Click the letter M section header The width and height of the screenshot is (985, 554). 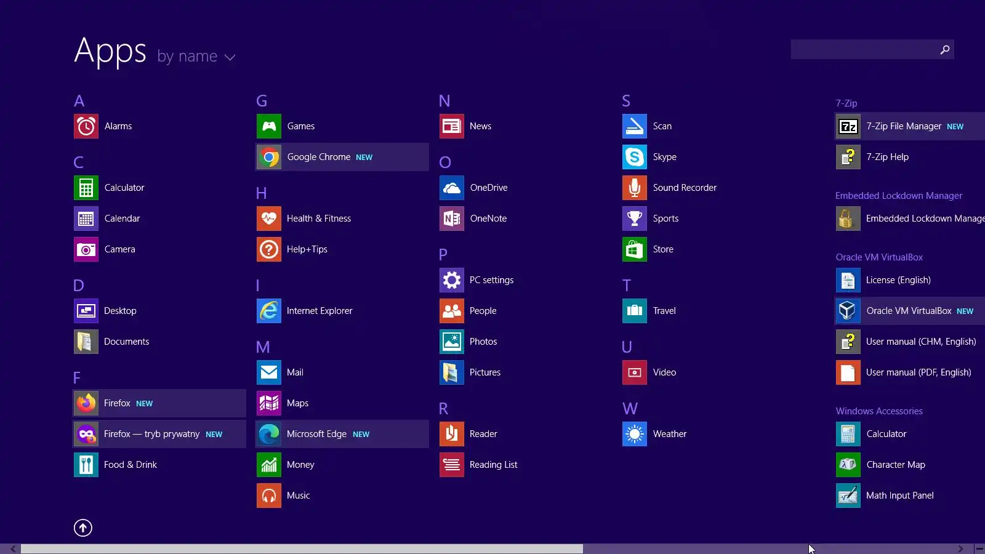coord(263,347)
